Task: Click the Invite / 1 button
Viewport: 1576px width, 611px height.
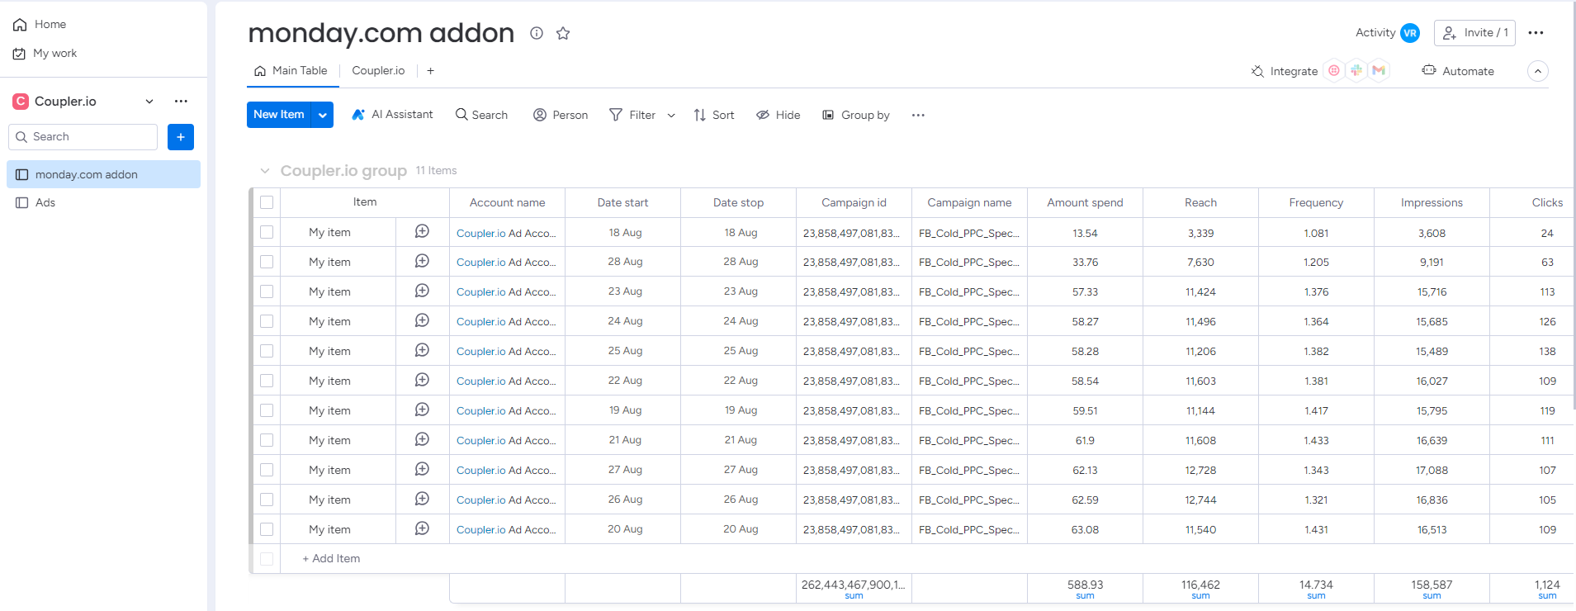Action: (1474, 33)
